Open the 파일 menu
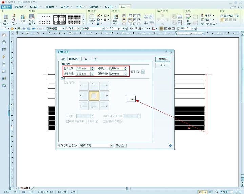This screenshot has height=194, width=244. [x=6, y=7]
